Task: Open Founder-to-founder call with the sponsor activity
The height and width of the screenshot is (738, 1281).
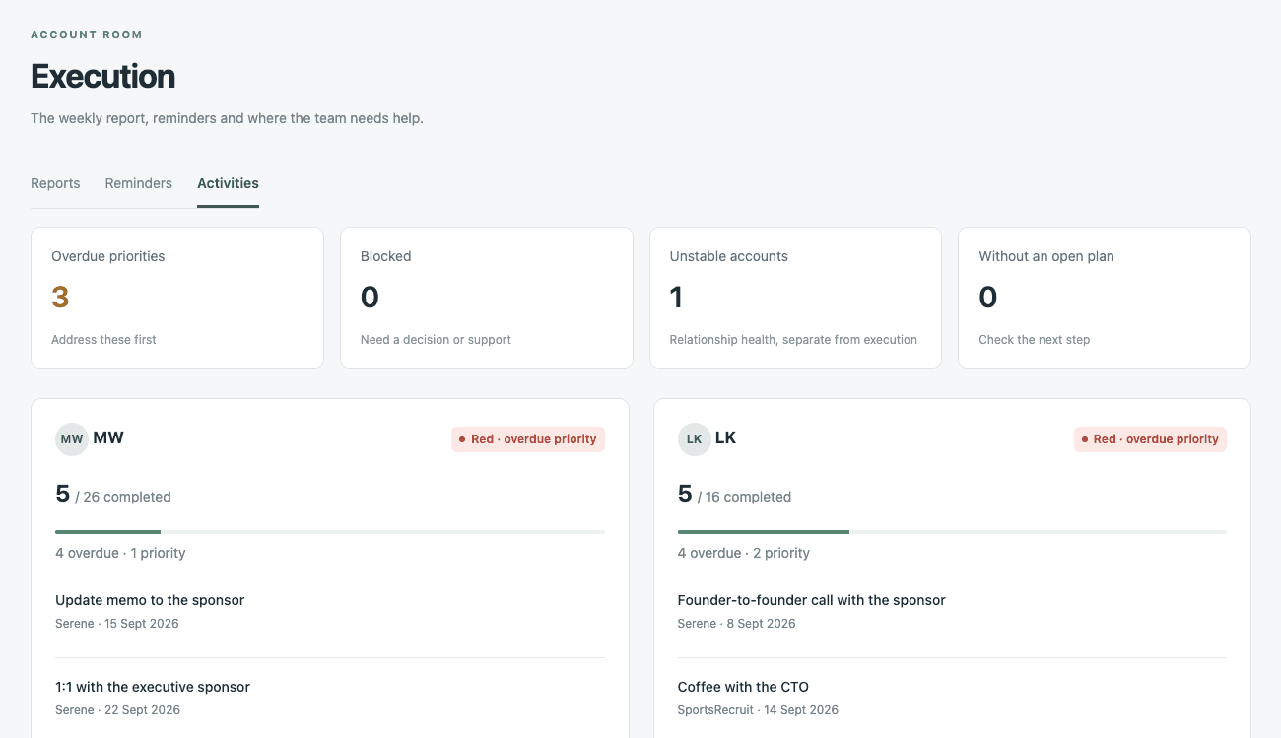Action: point(811,600)
